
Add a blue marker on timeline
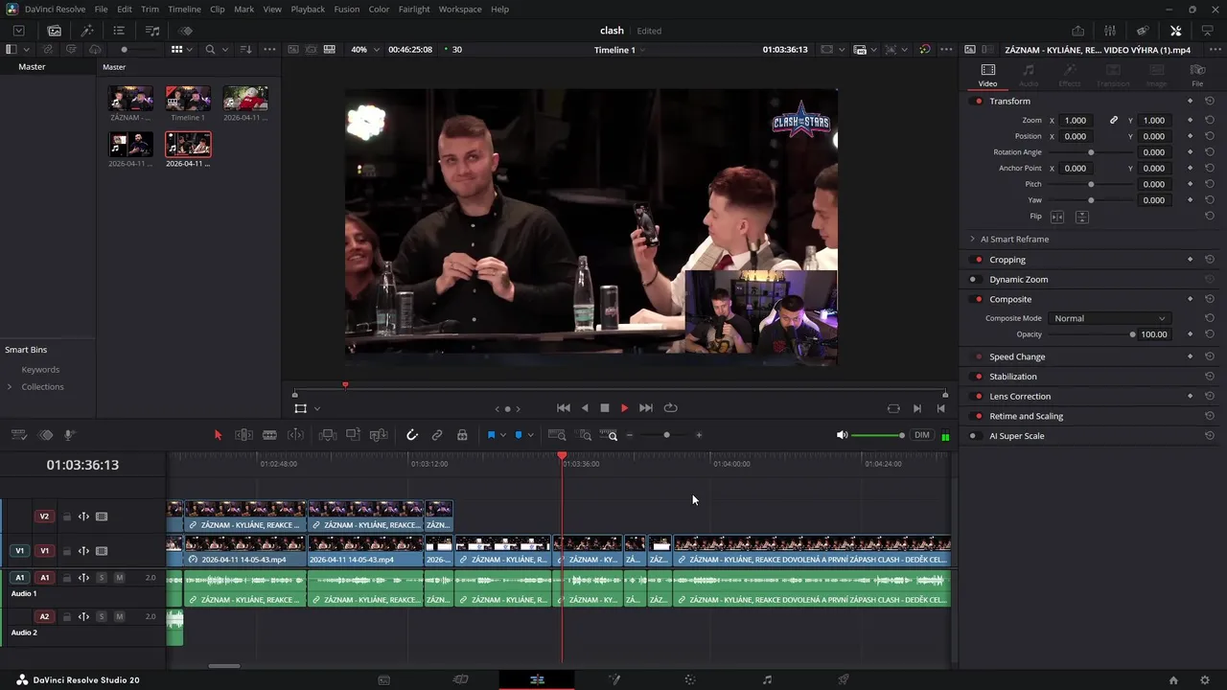[519, 435]
